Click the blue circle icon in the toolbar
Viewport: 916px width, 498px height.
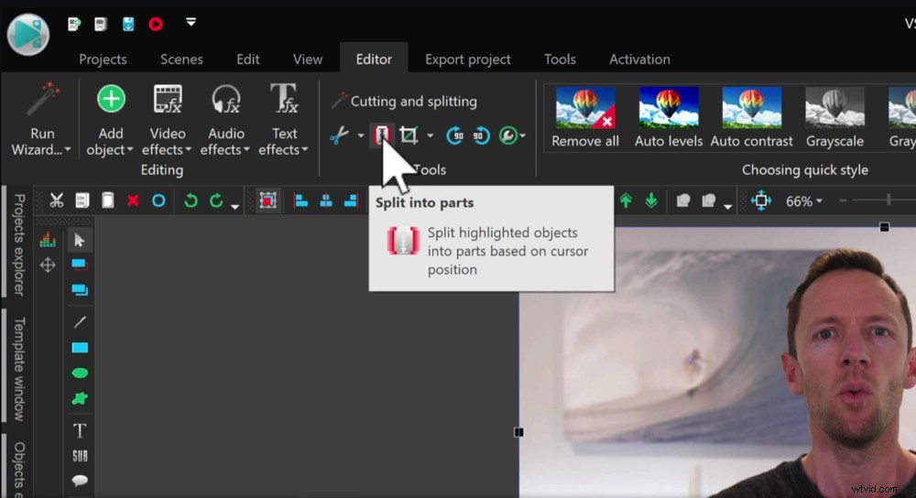(x=158, y=200)
